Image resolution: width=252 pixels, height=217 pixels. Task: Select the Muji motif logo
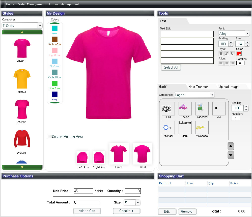click(x=219, y=109)
